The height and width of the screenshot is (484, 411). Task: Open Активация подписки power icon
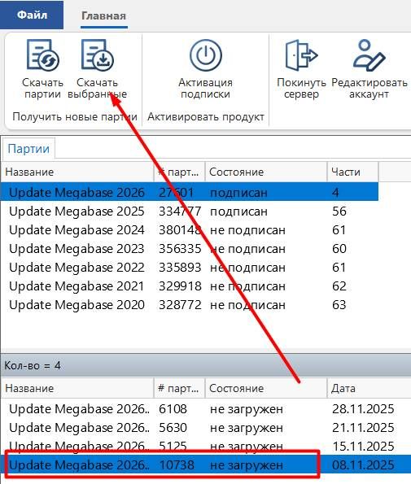(x=206, y=55)
